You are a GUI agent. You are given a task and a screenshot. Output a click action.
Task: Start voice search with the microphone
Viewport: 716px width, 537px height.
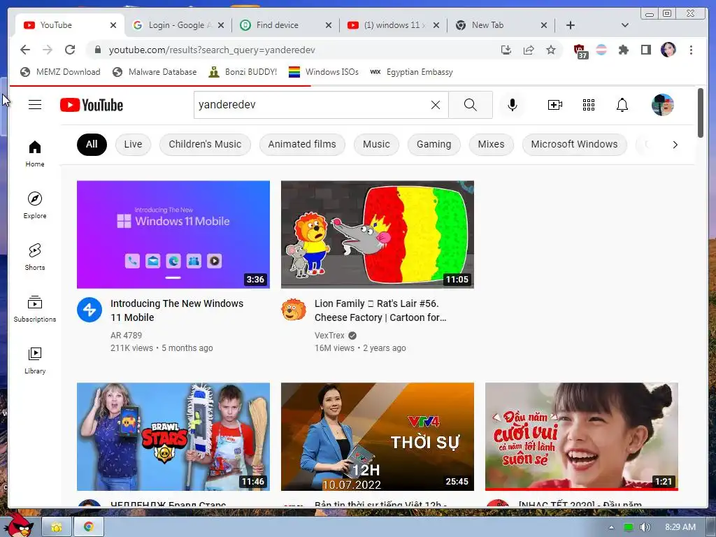[x=513, y=105]
